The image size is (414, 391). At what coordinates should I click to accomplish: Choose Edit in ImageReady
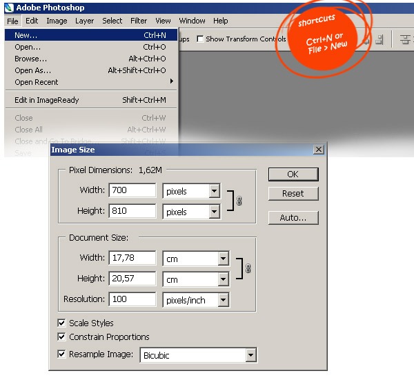pos(91,100)
